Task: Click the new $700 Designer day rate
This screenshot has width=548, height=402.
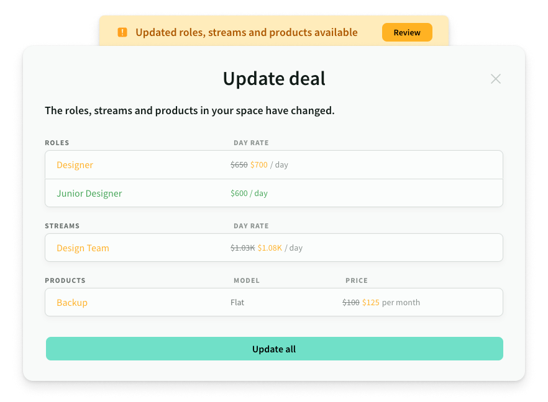Action: (x=258, y=165)
